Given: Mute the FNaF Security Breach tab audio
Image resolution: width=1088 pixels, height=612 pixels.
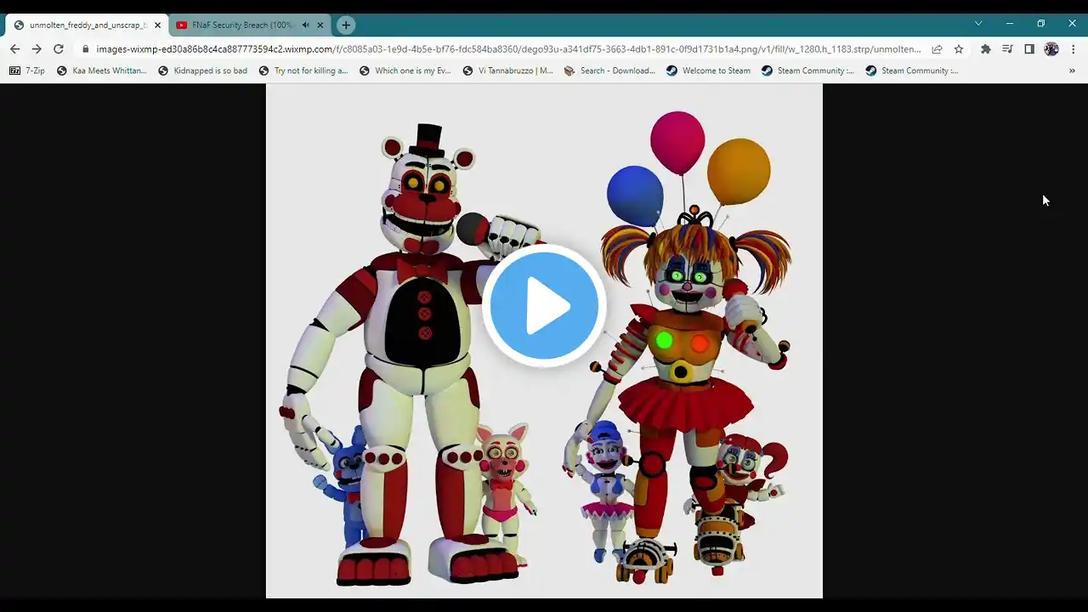Looking at the screenshot, I should (x=305, y=25).
